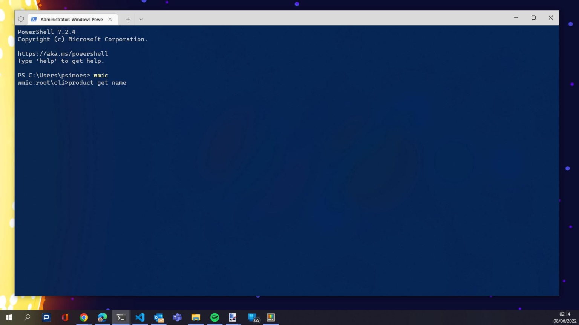Click the aka.ms/powershell link in the terminal
Screen dimensions: 579x325
[63, 53]
